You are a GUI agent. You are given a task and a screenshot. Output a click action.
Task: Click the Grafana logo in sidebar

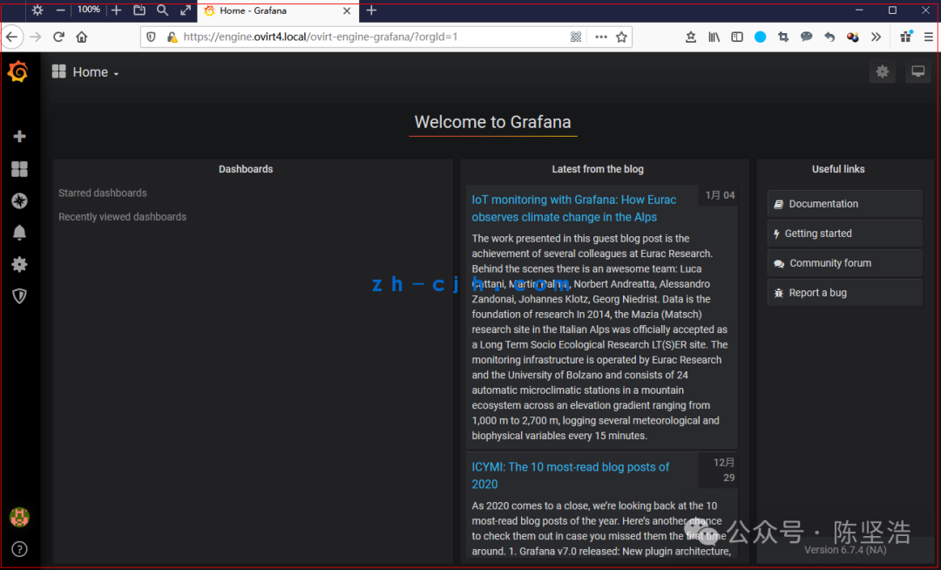[x=18, y=71]
